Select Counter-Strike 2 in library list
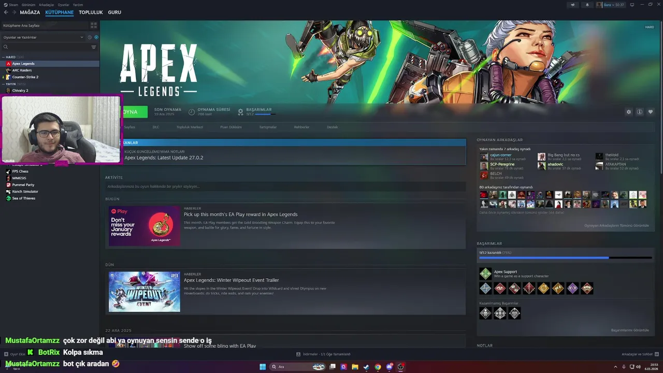 click(x=25, y=77)
